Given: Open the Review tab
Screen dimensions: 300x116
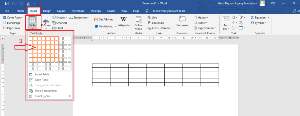Looking at the screenshot, I should tap(111, 11).
